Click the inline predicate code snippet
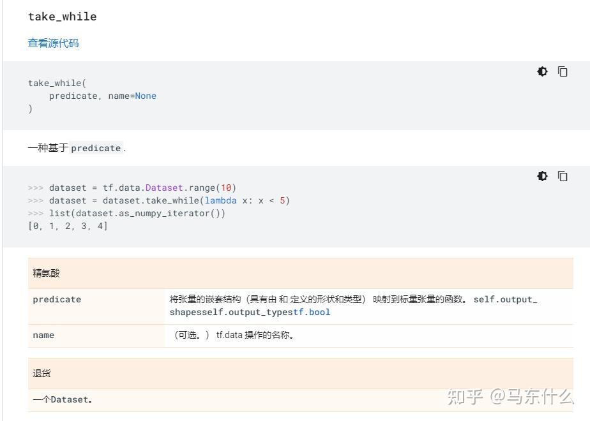The height and width of the screenshot is (421, 590). pyautogui.click(x=96, y=148)
